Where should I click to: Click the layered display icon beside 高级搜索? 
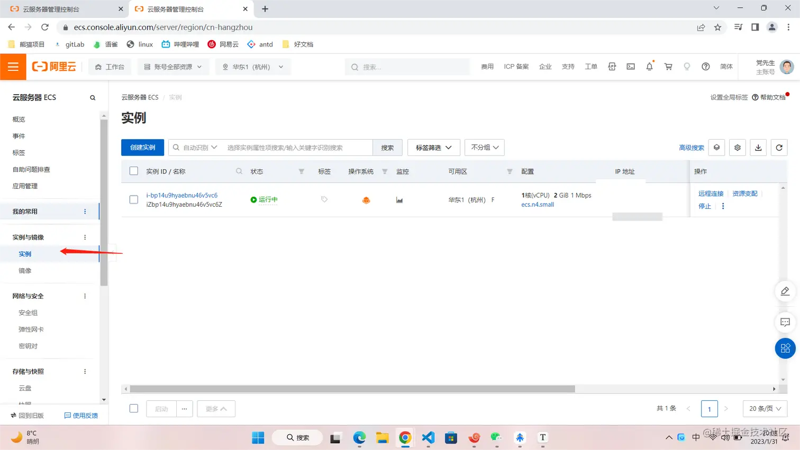[716, 148]
